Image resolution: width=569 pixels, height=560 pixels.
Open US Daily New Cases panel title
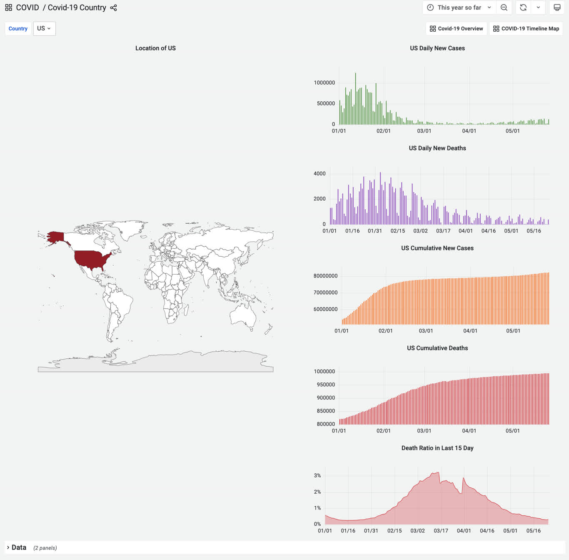pos(437,48)
